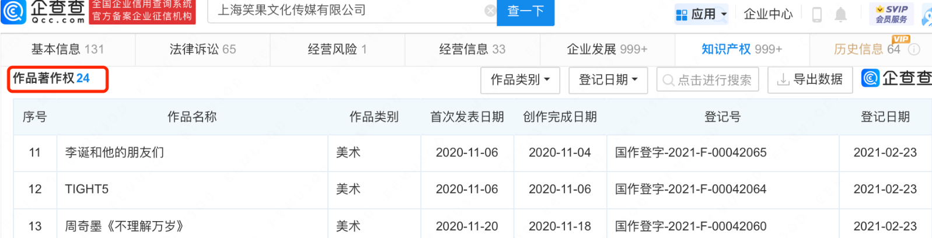This screenshot has height=238, width=932.
Task: Clear the search box with the X icon
Action: point(490,11)
